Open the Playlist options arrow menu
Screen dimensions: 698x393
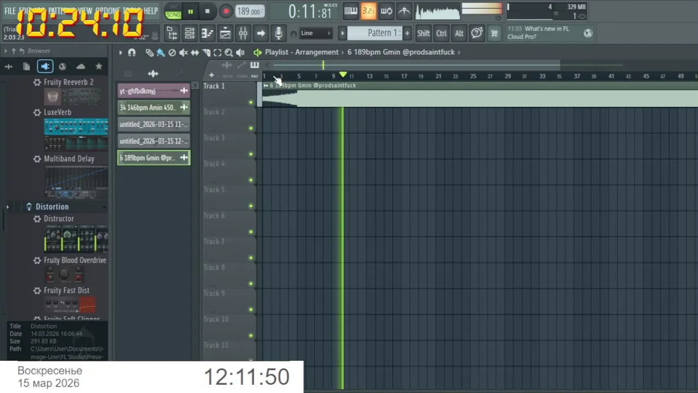(121, 52)
